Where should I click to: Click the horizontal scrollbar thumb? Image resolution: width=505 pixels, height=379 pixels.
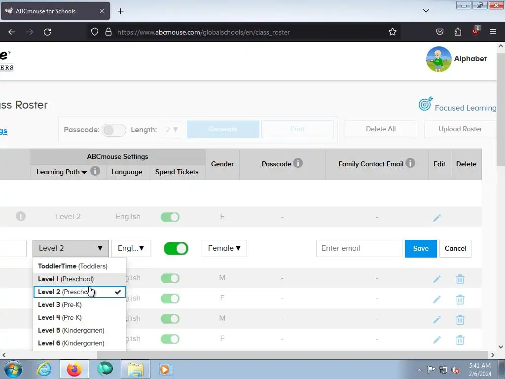(292, 355)
